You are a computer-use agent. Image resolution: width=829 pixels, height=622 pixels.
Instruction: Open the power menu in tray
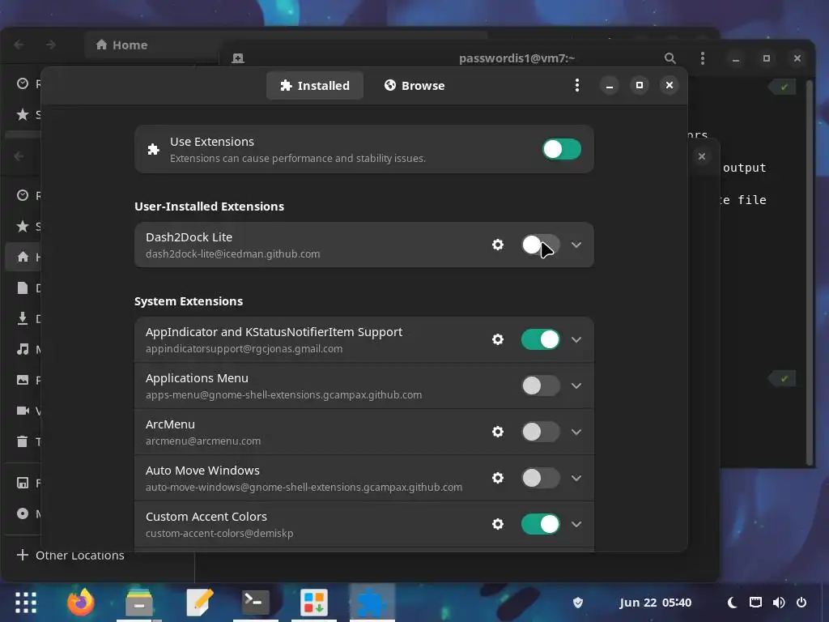pyautogui.click(x=801, y=603)
